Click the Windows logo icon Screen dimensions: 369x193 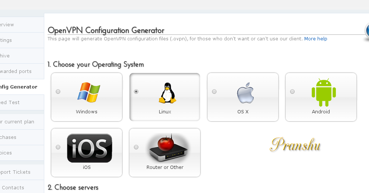coord(89,92)
